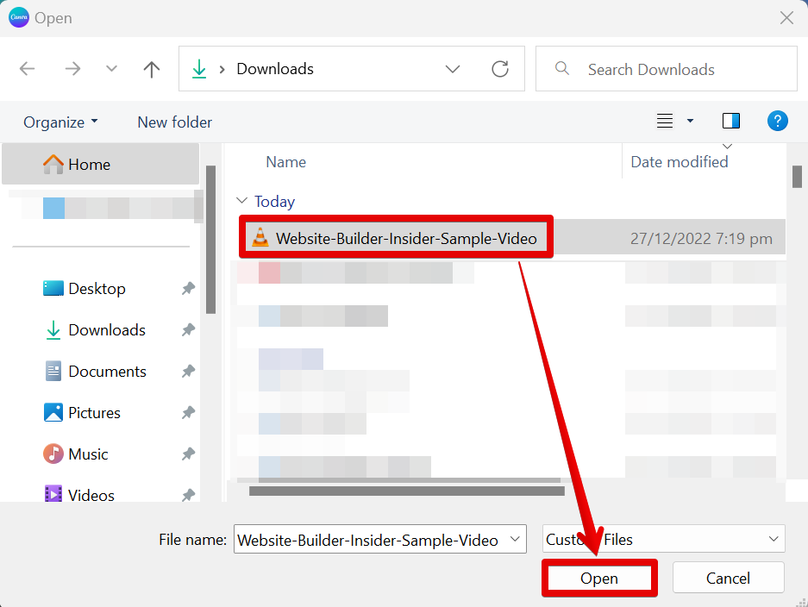The height and width of the screenshot is (607, 808).
Task: Refresh the Downloads folder listing
Action: pos(499,69)
